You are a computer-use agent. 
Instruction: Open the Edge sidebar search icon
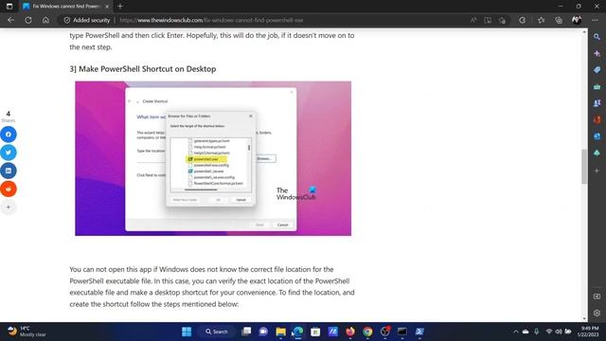pos(597,37)
